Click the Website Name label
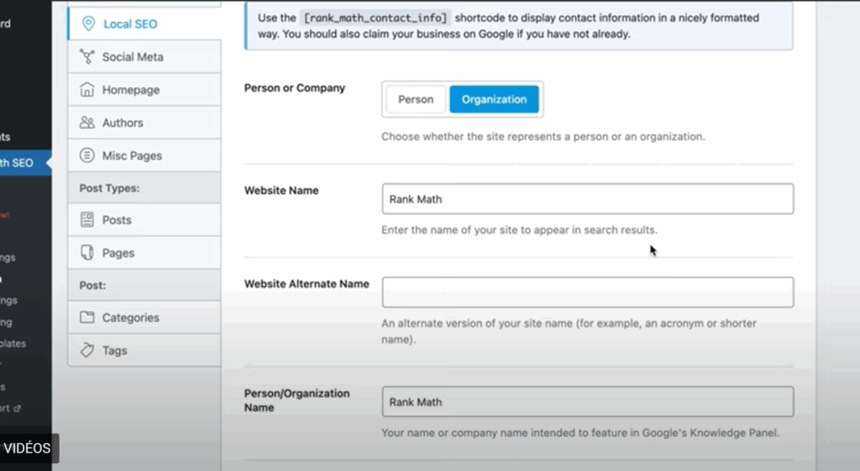The height and width of the screenshot is (471, 860). point(281,191)
